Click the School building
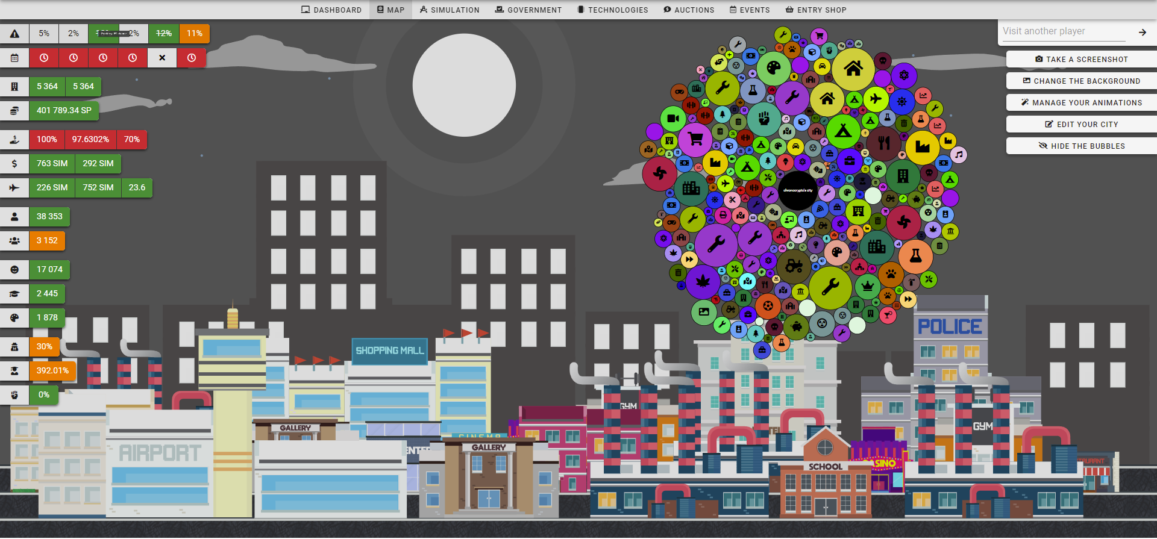Screen dimensions: 1157x539 [825, 473]
